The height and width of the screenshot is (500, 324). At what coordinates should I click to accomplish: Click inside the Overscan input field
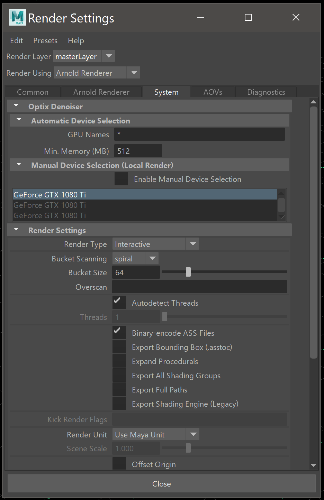199,287
